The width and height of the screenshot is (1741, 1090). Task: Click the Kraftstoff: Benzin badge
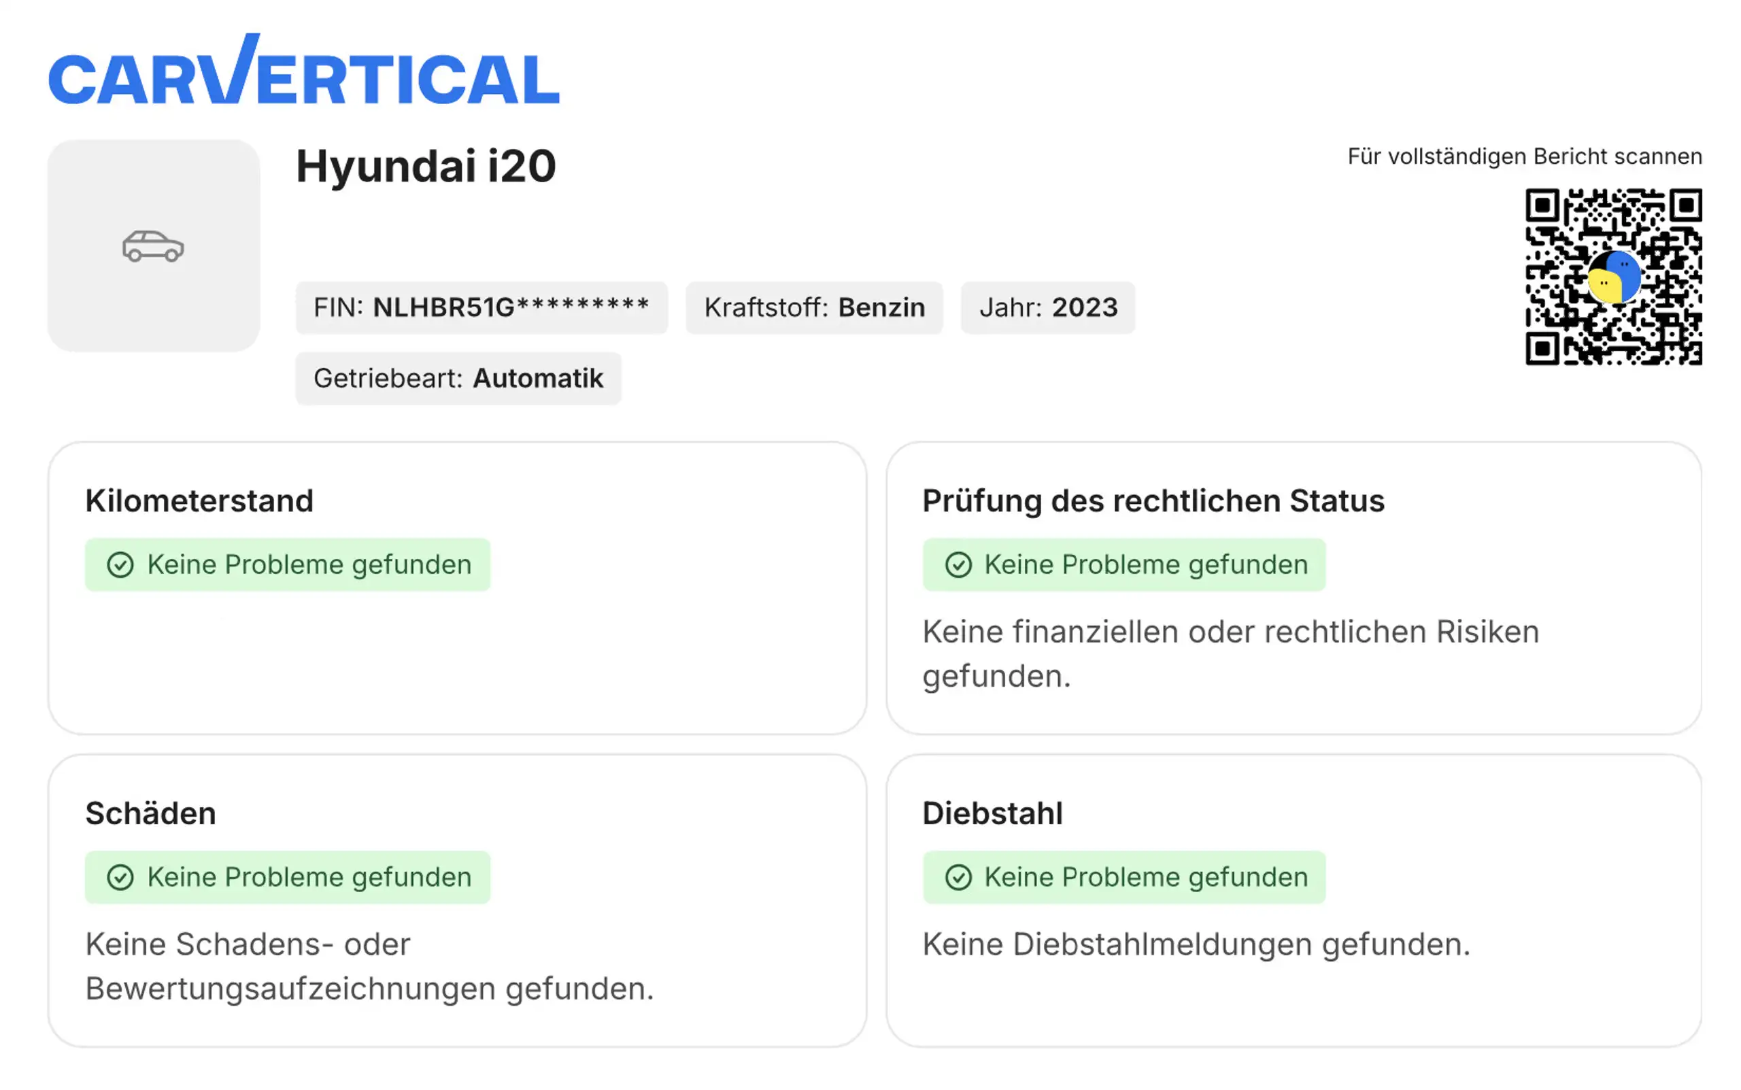point(814,308)
